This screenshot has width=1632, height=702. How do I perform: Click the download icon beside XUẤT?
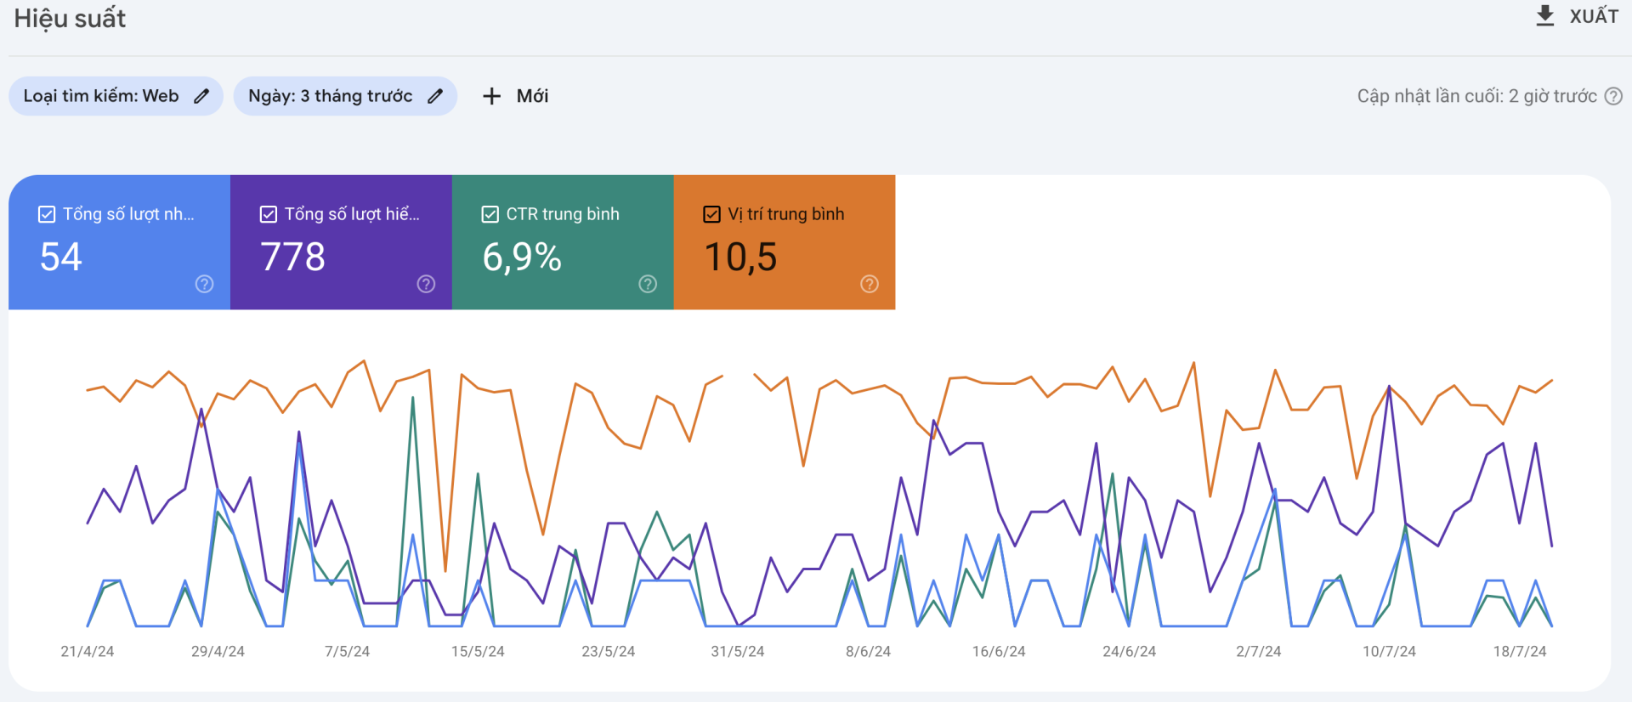coord(1544,16)
